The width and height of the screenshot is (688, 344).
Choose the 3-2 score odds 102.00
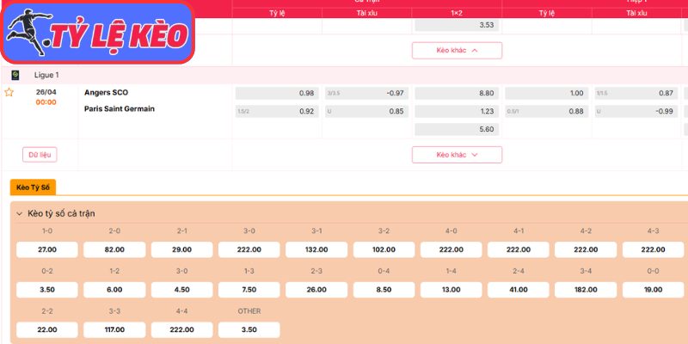tap(383, 249)
